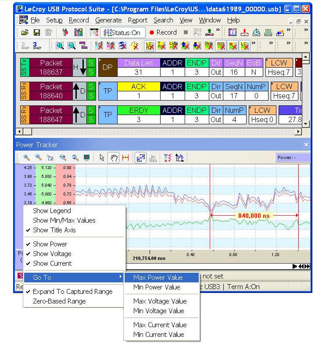Open the Generate menu
The height and width of the screenshot is (343, 315).
pyautogui.click(x=108, y=20)
